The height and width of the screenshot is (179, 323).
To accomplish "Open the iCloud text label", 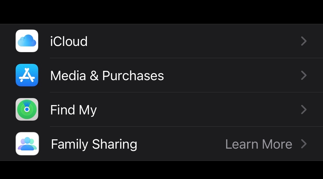I will [69, 41].
